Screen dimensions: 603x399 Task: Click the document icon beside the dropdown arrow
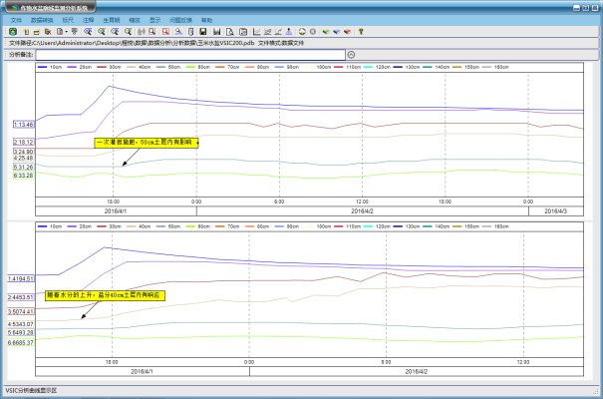click(60, 32)
